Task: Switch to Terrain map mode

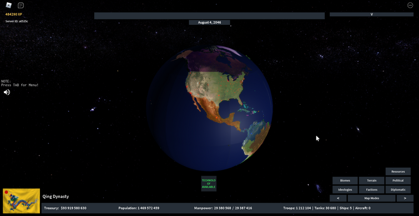Action: tap(371, 181)
